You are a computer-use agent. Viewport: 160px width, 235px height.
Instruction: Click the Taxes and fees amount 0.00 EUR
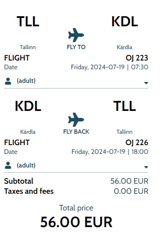pos(131,191)
